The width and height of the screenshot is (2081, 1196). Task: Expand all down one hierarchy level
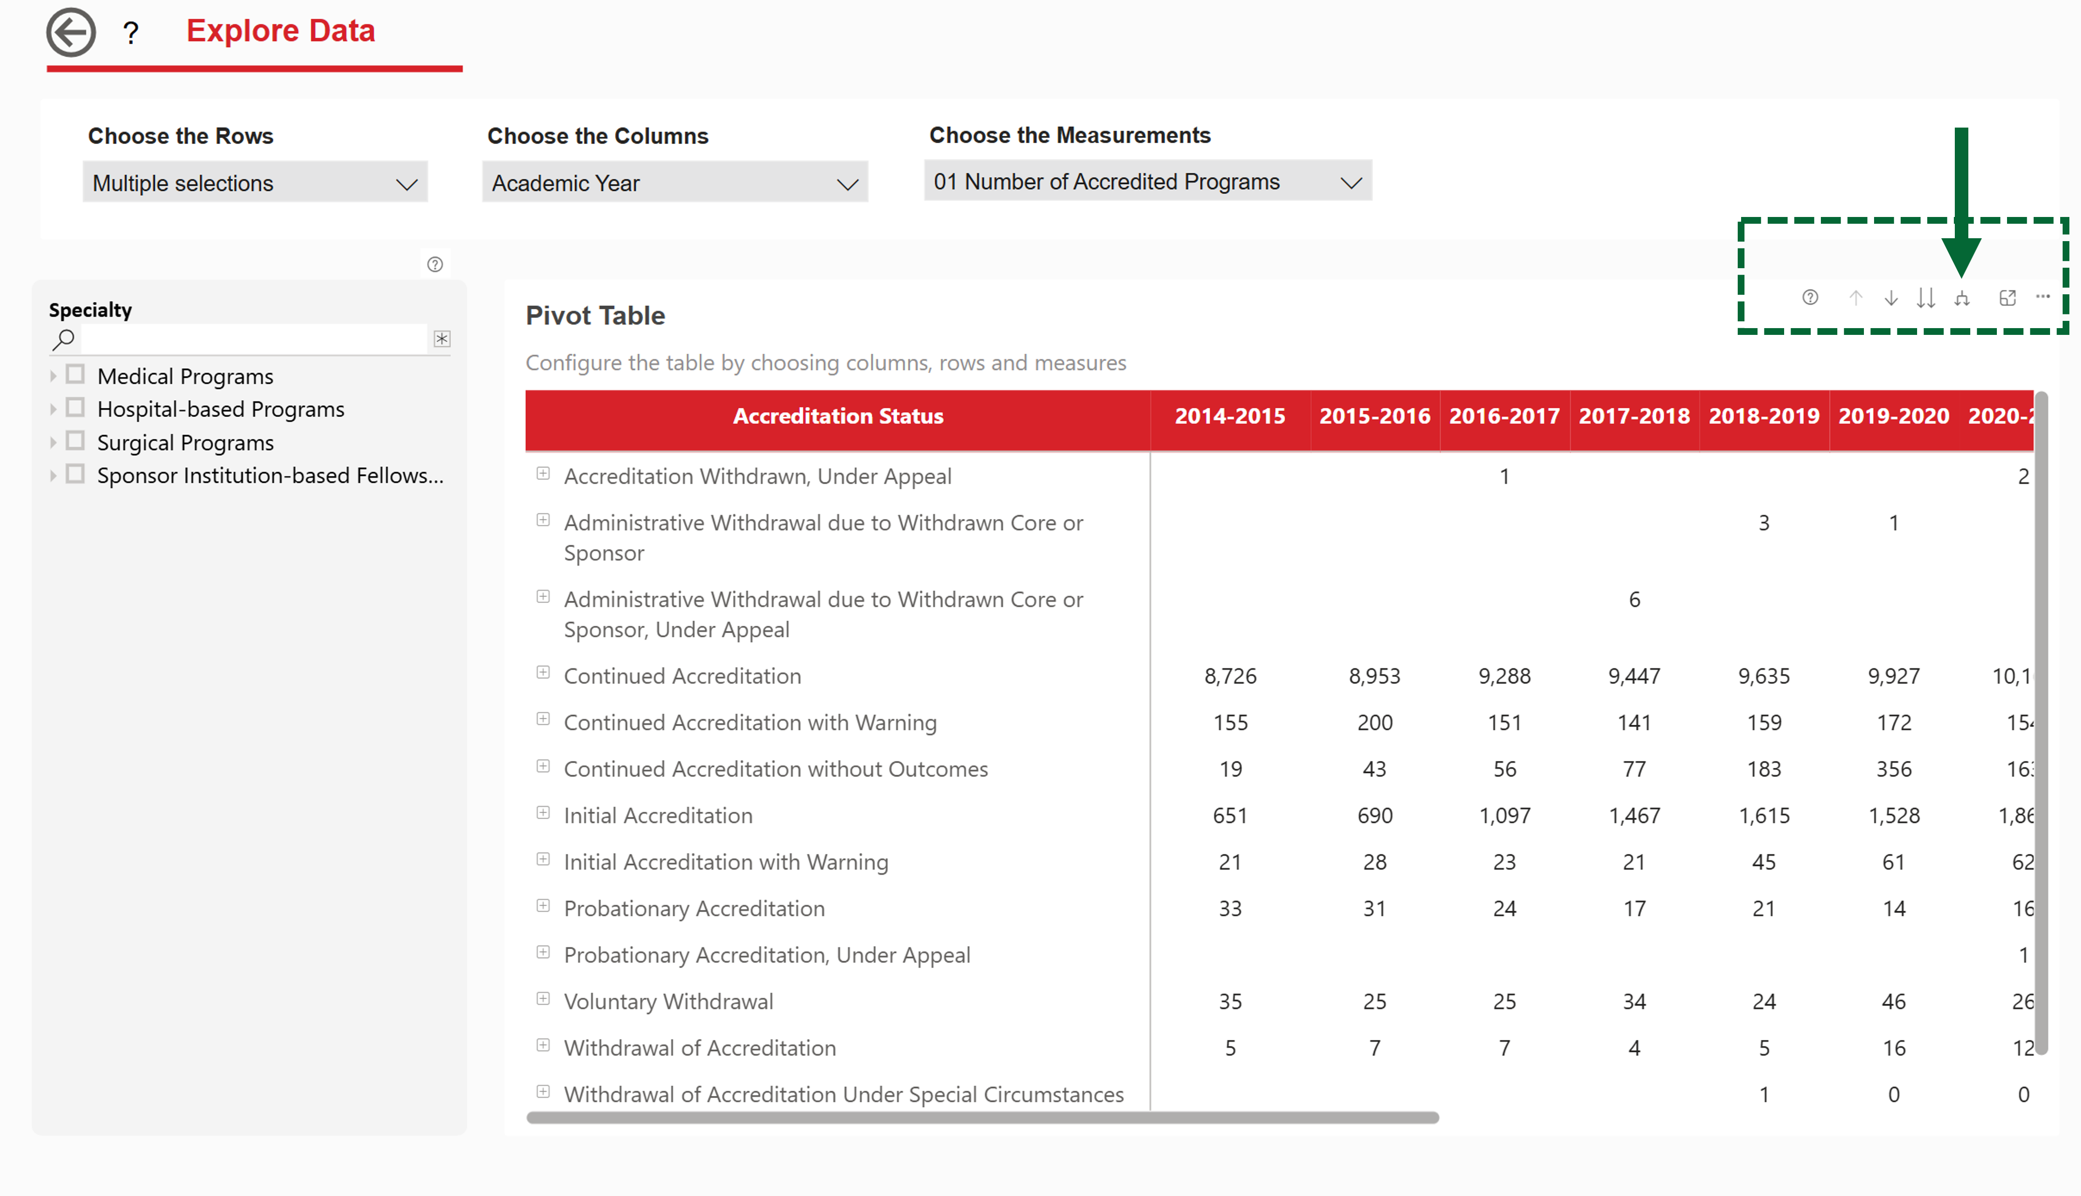click(1962, 297)
